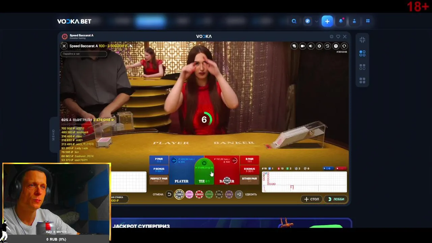This screenshot has height=243, width=432.
Task: Close the Speed Baccarat A table
Action: [64, 46]
